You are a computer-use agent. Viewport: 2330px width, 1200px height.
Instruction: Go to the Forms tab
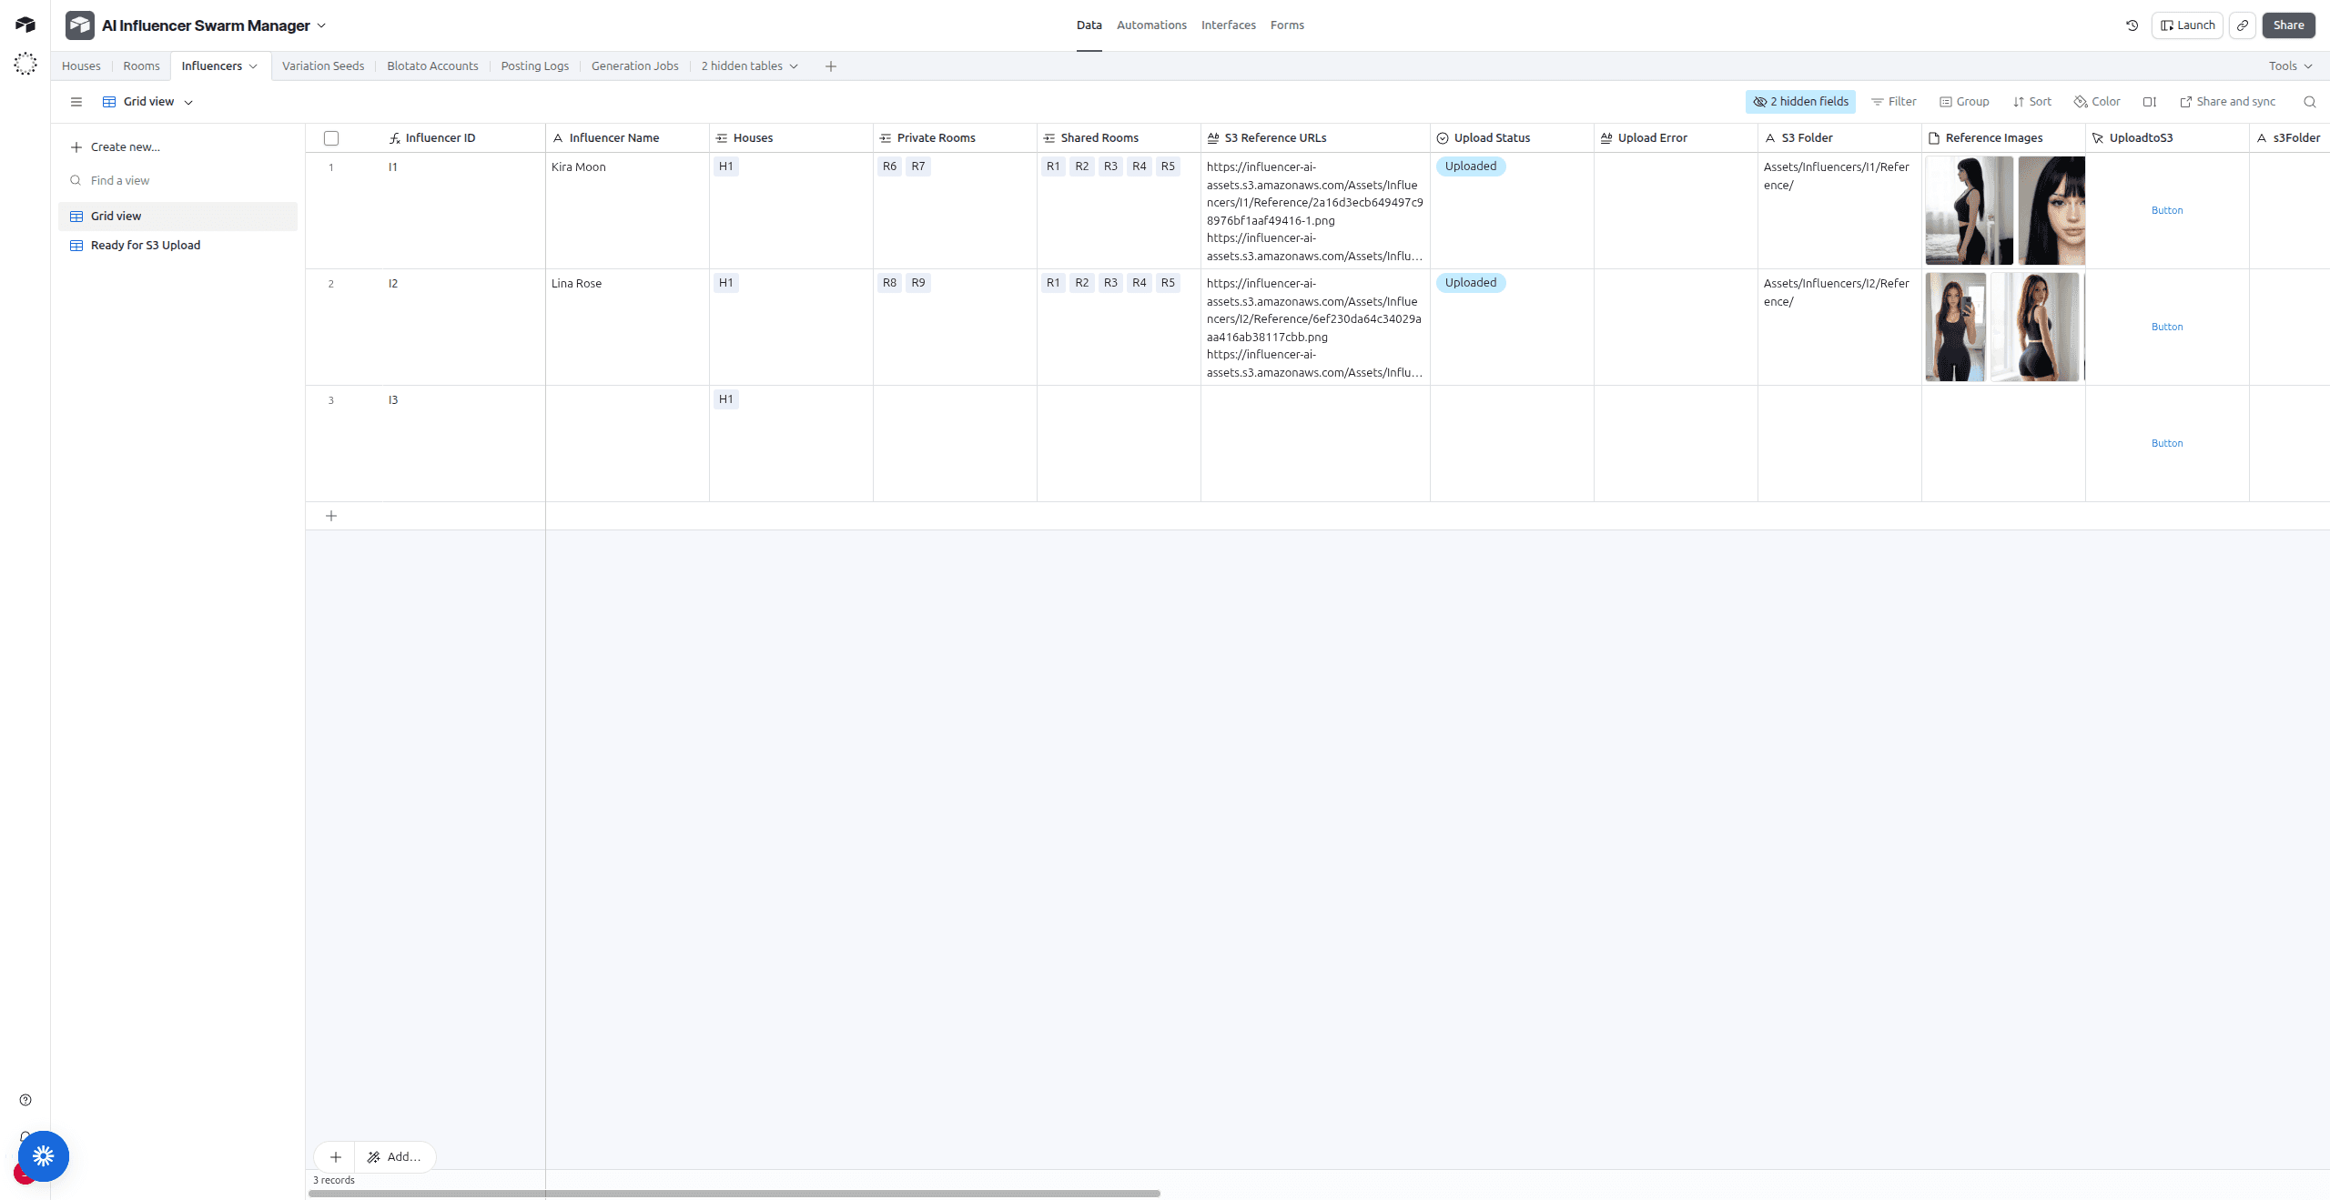pos(1287,25)
